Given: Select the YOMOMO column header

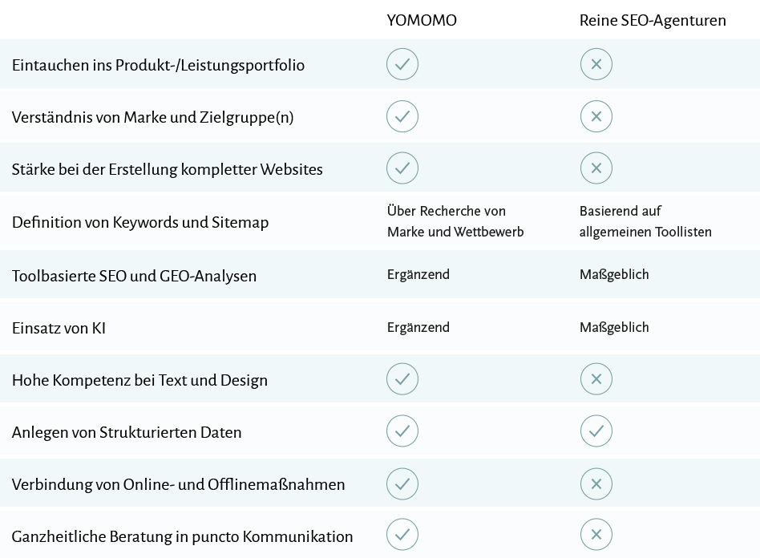Looking at the screenshot, I should click(422, 21).
